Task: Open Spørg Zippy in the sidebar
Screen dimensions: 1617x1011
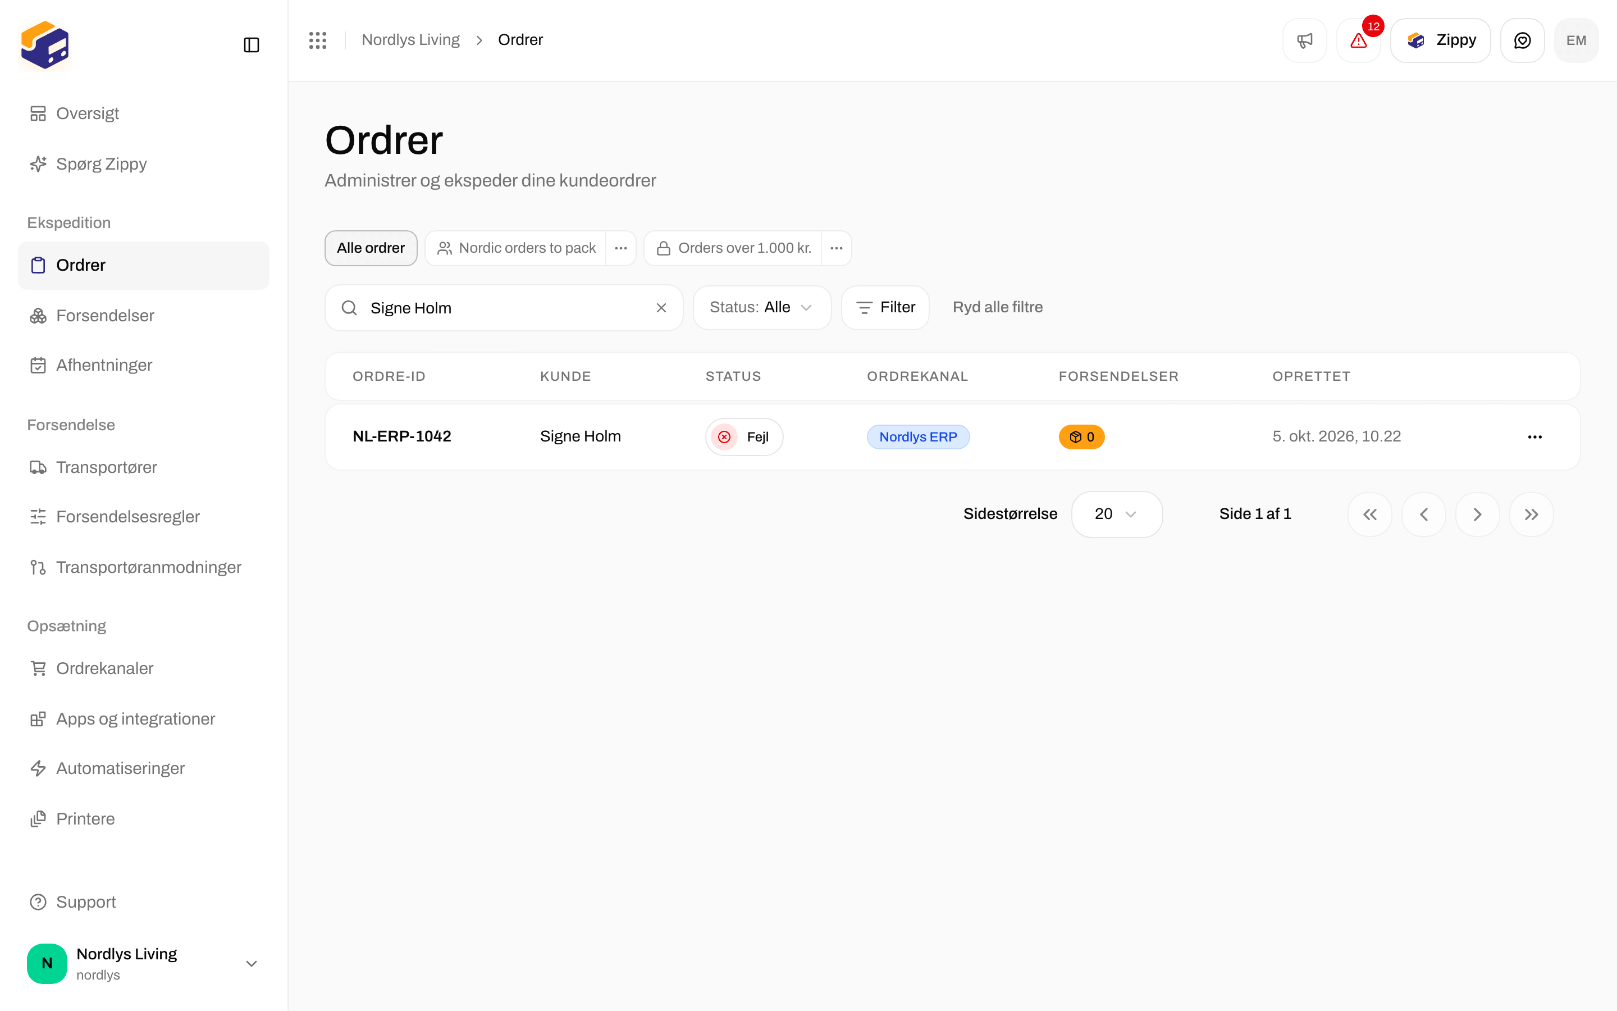Action: click(143, 164)
